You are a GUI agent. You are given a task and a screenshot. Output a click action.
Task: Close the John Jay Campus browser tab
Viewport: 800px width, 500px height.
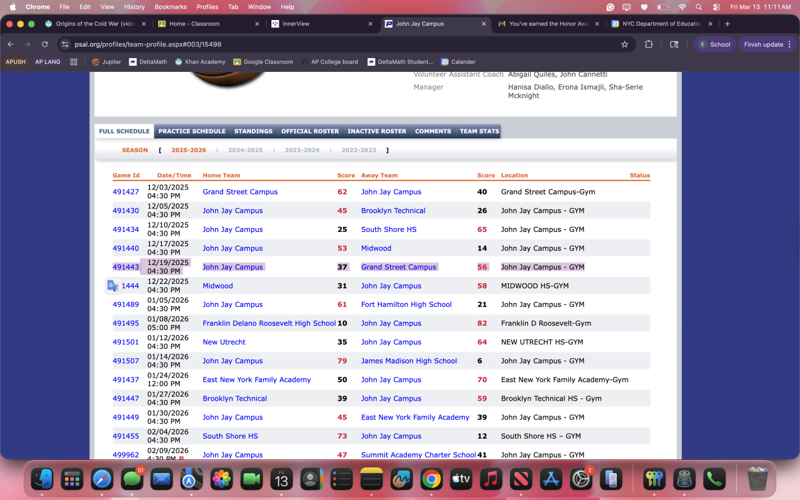point(483,24)
